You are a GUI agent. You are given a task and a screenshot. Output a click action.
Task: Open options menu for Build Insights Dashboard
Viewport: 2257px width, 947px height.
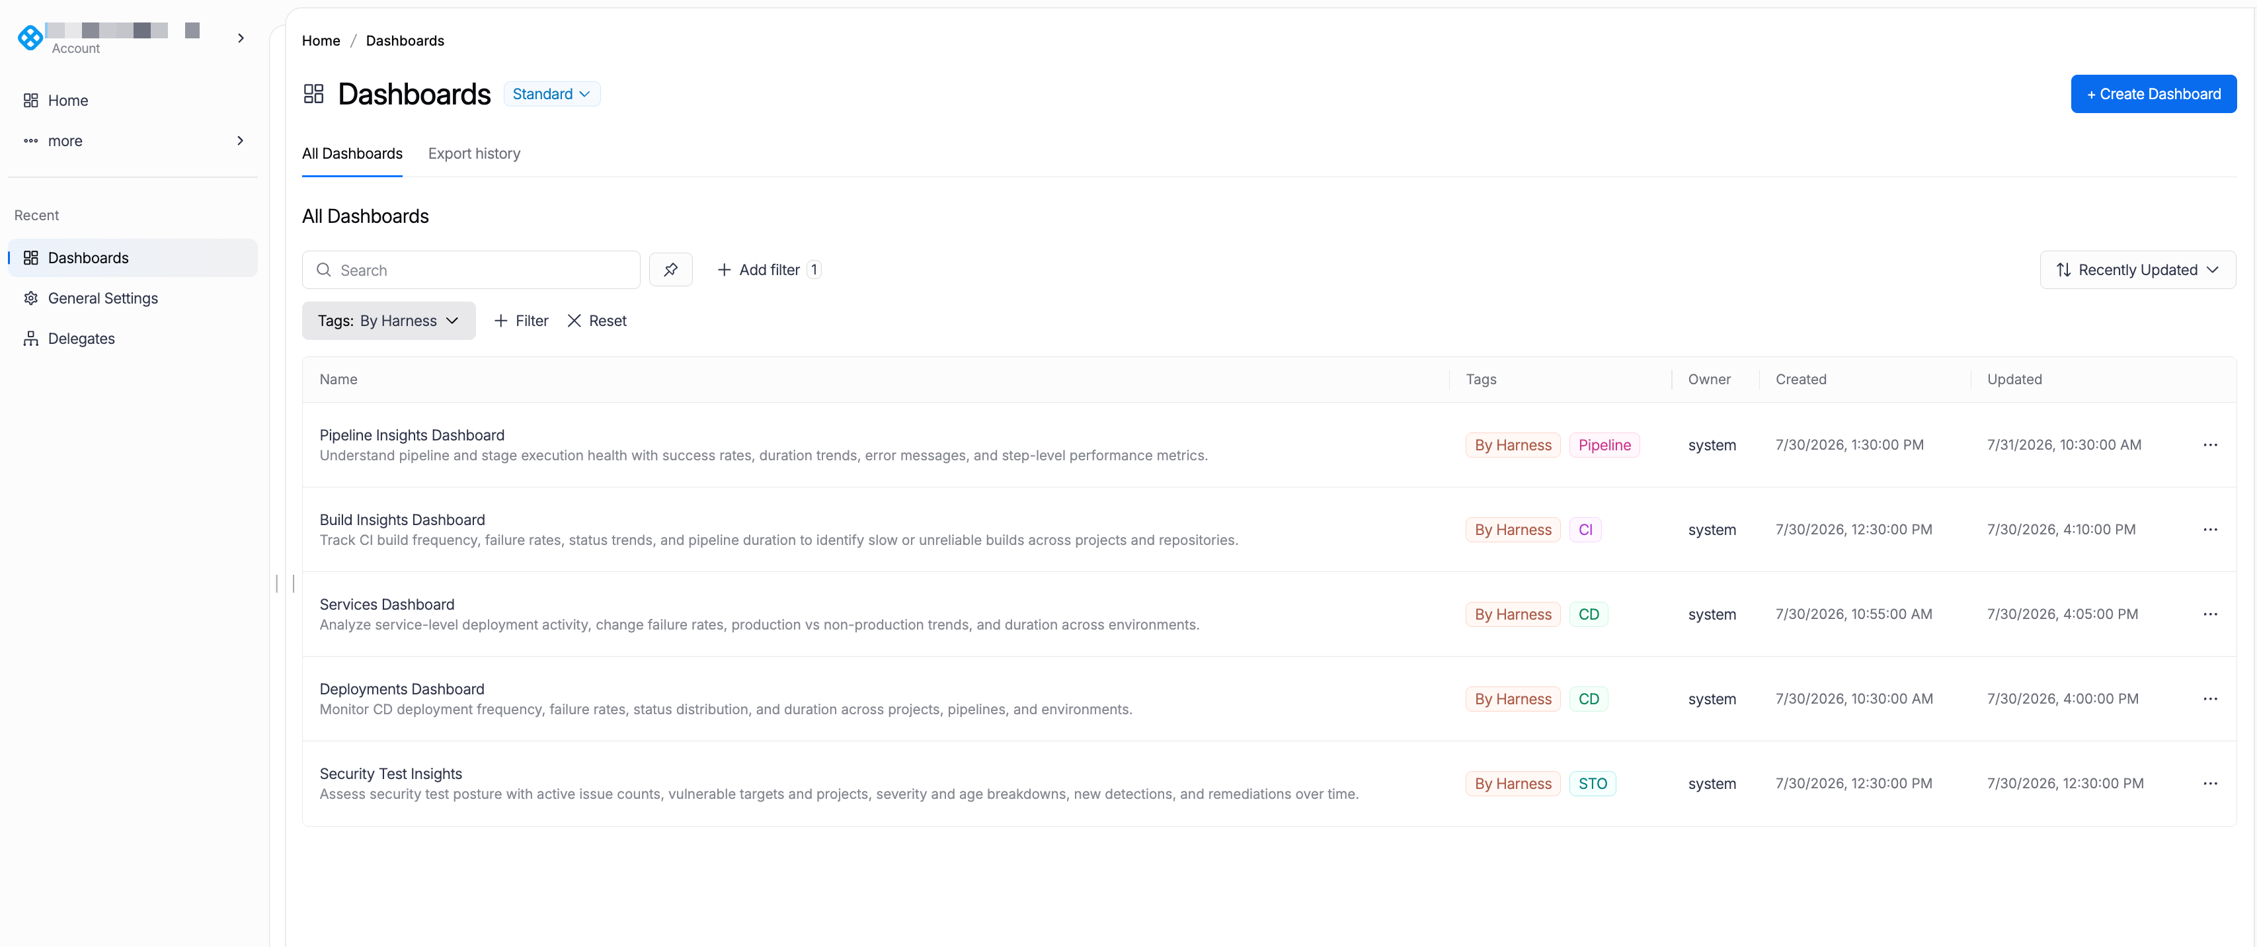tap(2209, 529)
